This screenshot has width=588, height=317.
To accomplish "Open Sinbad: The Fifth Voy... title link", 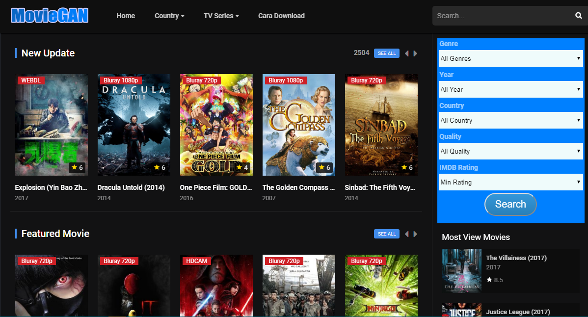I will coord(380,187).
